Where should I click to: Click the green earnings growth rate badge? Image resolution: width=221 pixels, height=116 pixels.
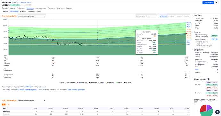[x=214, y=36]
